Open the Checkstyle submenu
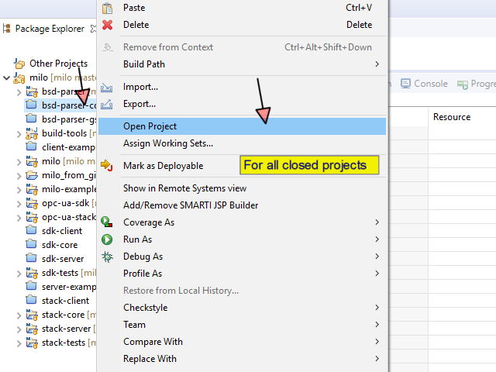 point(242,308)
